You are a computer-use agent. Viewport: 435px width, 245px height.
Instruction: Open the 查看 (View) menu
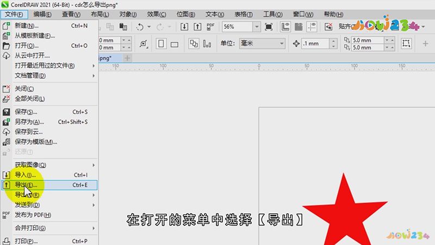click(71, 14)
